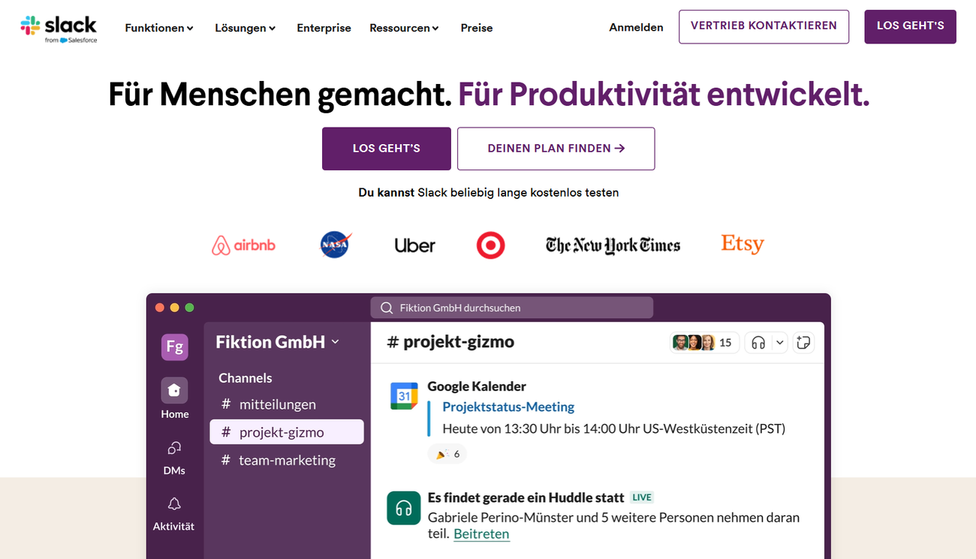Toggle the party emoji reaction

[447, 453]
